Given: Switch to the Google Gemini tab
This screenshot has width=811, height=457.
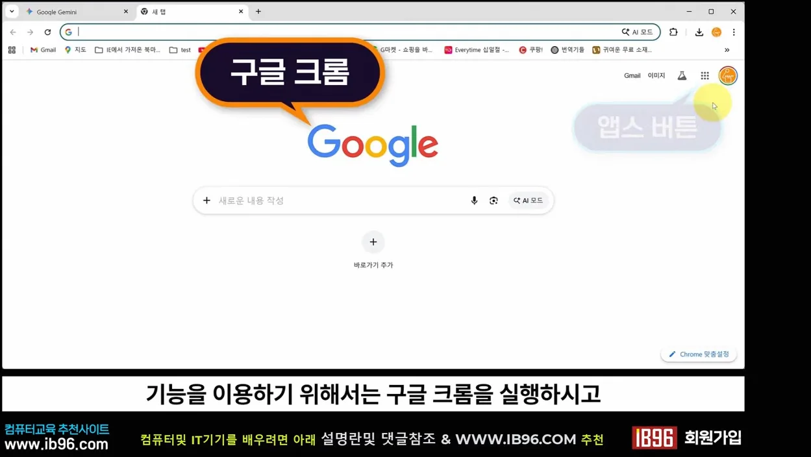Looking at the screenshot, I should point(77,12).
